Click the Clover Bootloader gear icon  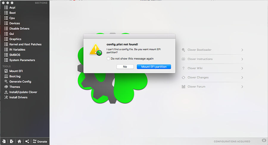pos(183,50)
